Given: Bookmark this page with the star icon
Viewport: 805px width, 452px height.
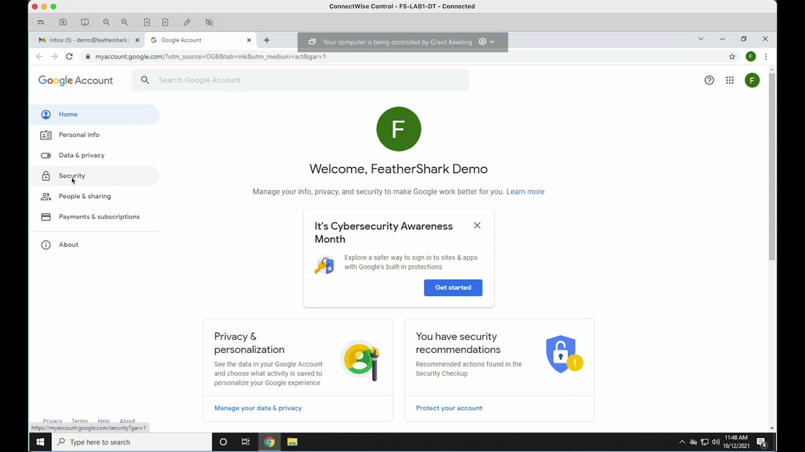Looking at the screenshot, I should tap(732, 56).
